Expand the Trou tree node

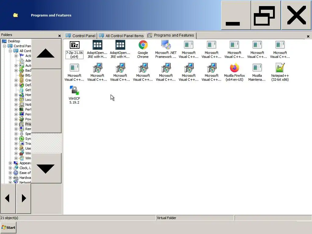(x=16, y=144)
